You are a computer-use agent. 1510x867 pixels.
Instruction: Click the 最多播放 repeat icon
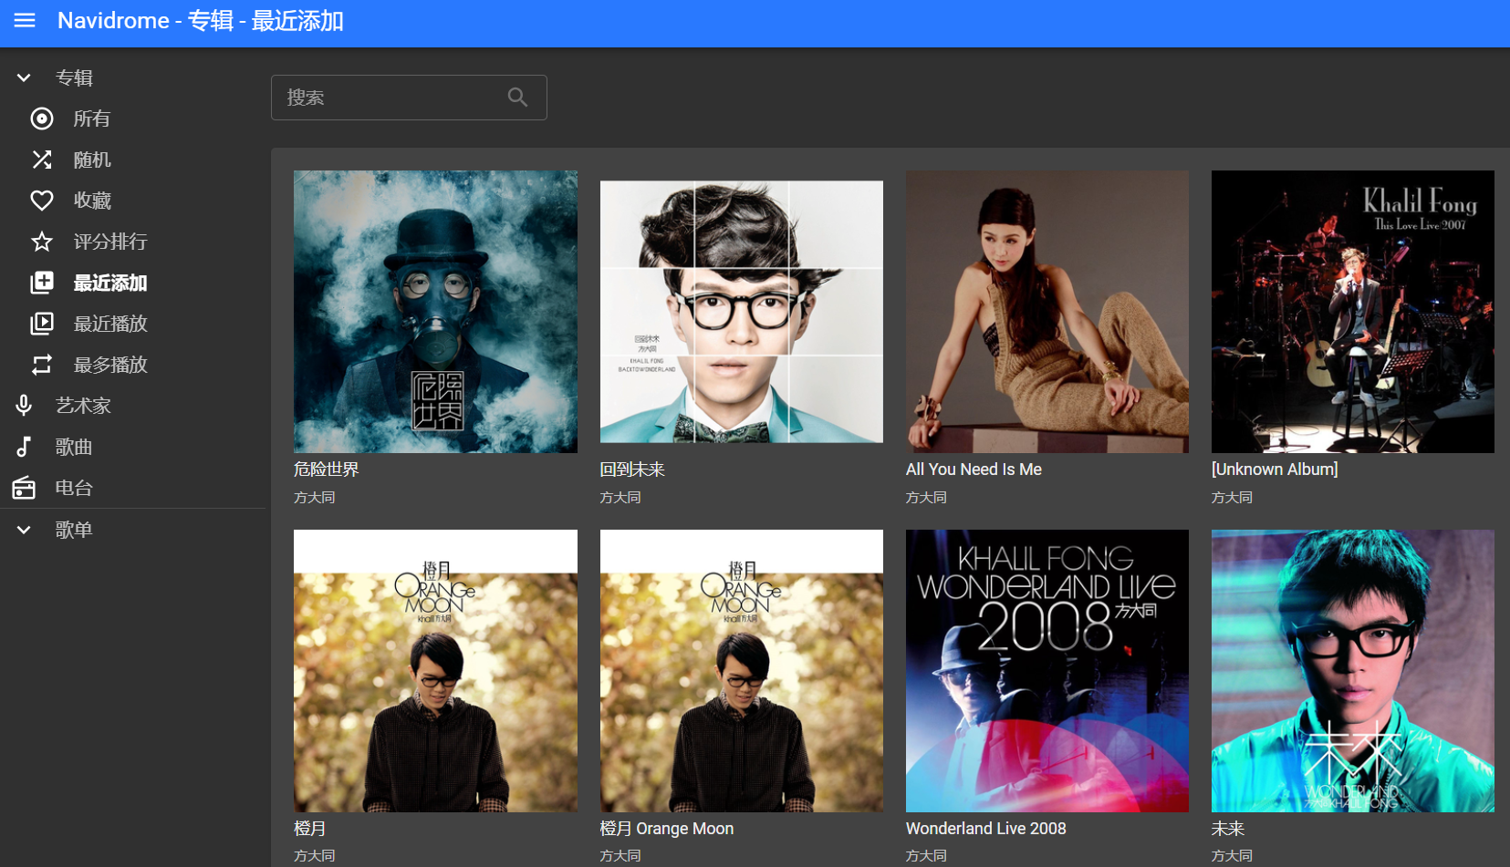point(42,365)
